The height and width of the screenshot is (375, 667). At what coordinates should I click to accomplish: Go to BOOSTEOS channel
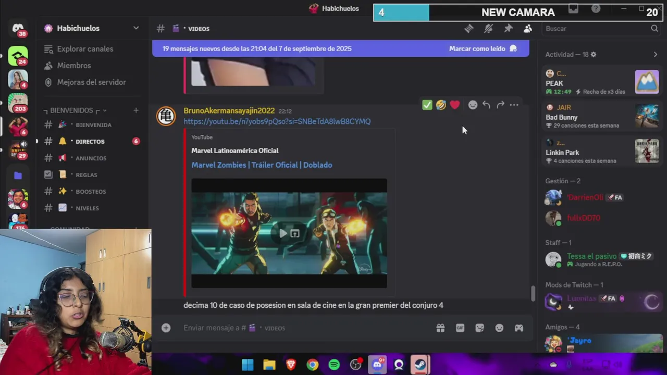[92, 192]
